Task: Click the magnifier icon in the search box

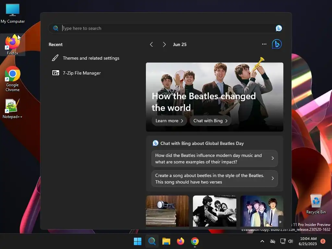Action: click(x=56, y=28)
